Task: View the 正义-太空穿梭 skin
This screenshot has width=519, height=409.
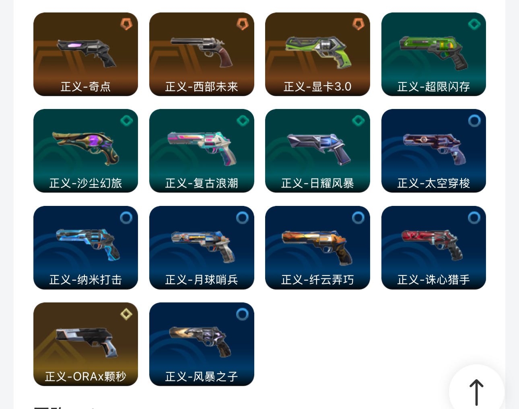Action: (434, 151)
